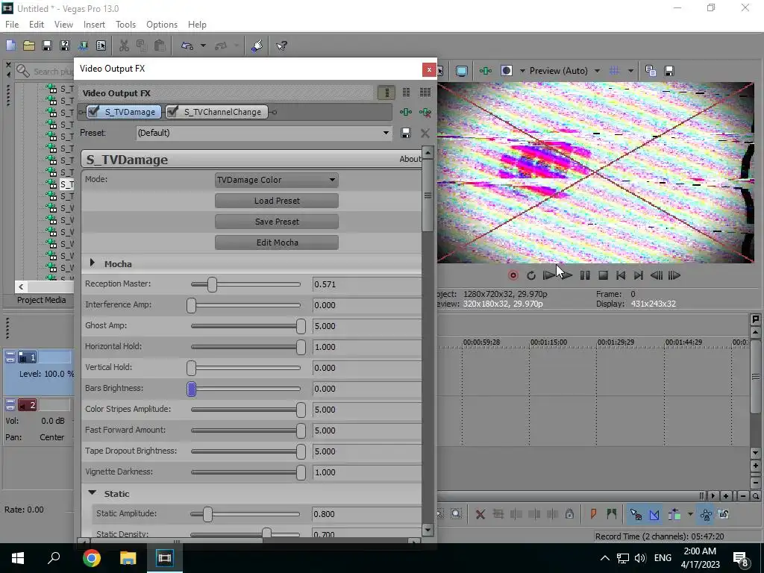Open the View menu
Screen dimensions: 764x573
63,25
